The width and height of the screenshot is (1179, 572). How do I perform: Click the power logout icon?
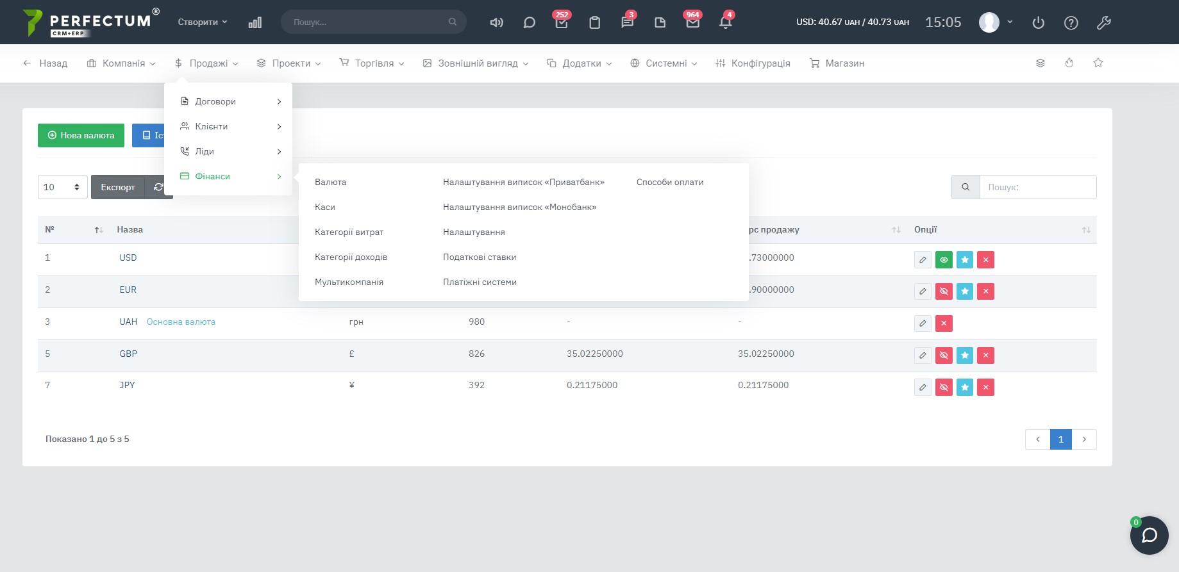point(1038,23)
